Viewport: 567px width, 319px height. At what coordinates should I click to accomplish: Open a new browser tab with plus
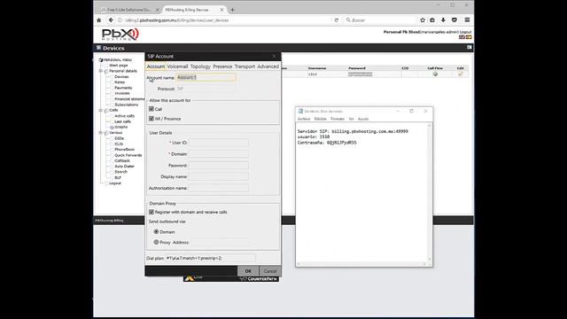coord(232,10)
